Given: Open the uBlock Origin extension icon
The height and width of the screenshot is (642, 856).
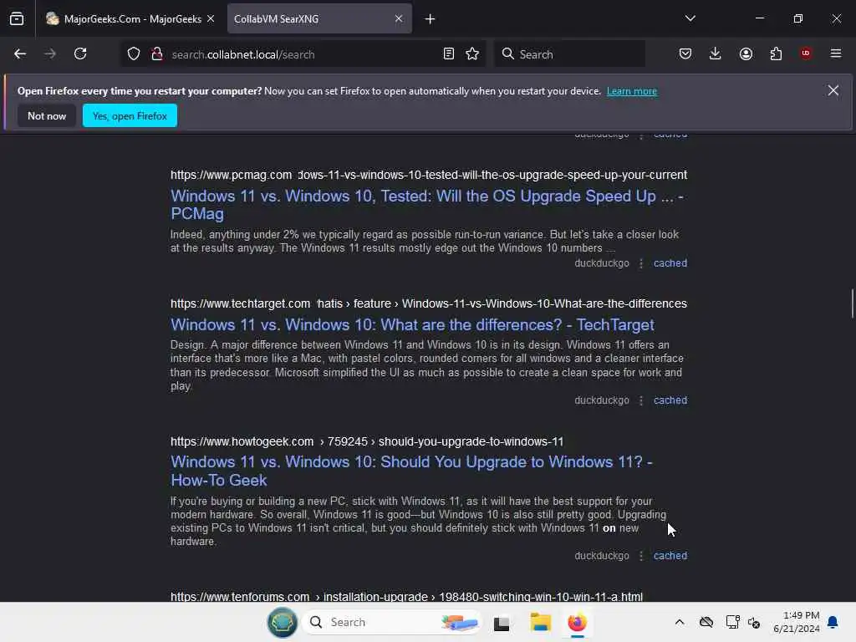Looking at the screenshot, I should [x=806, y=53].
